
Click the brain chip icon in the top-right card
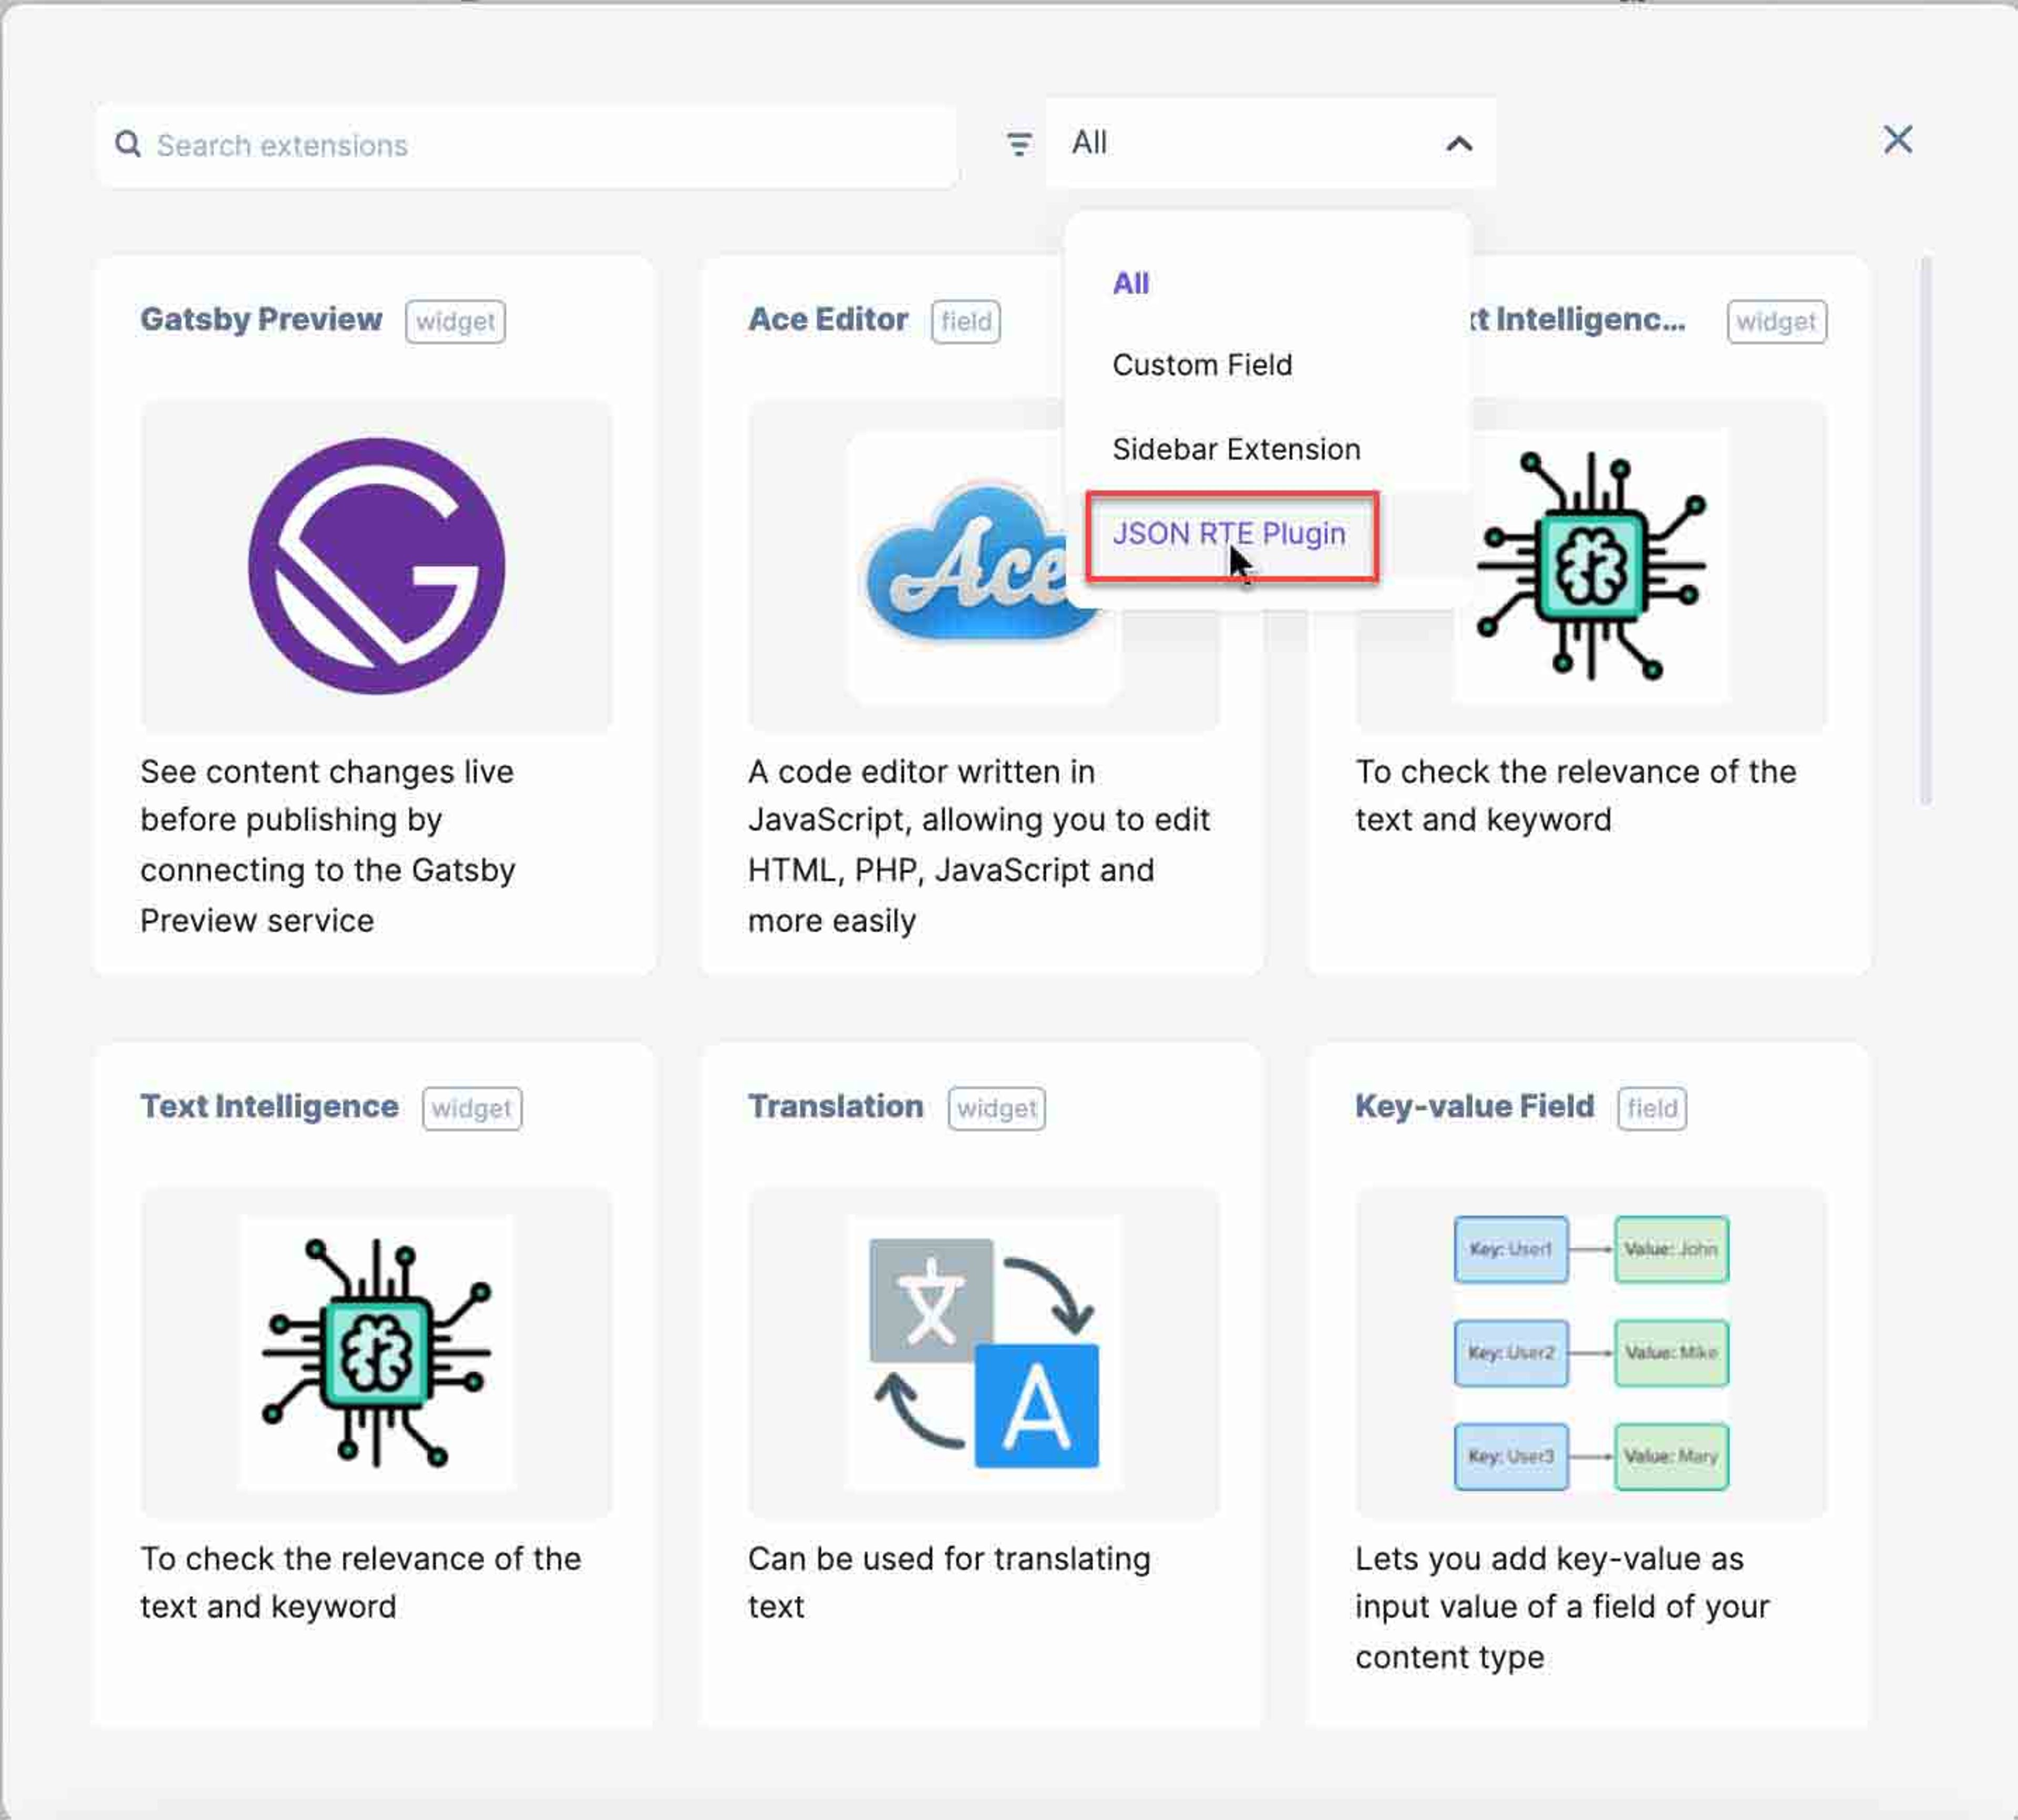pyautogui.click(x=1591, y=566)
